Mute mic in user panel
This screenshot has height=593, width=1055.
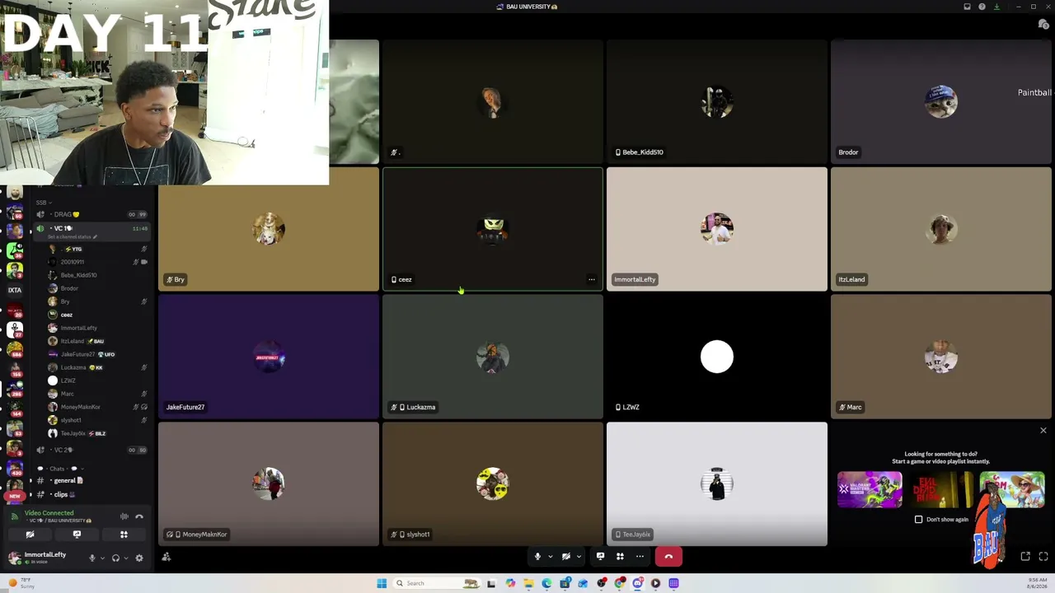(x=92, y=558)
